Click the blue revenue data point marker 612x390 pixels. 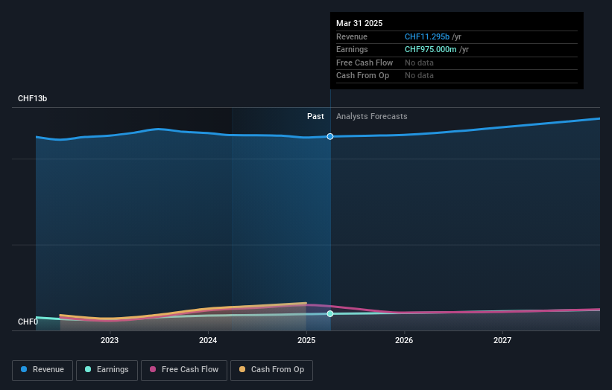click(x=330, y=136)
